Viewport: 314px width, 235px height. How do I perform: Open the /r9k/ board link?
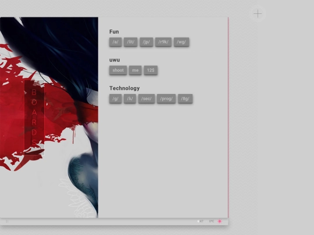coord(163,42)
